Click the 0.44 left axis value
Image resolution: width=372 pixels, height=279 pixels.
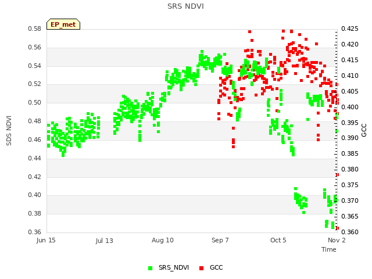tap(35, 158)
